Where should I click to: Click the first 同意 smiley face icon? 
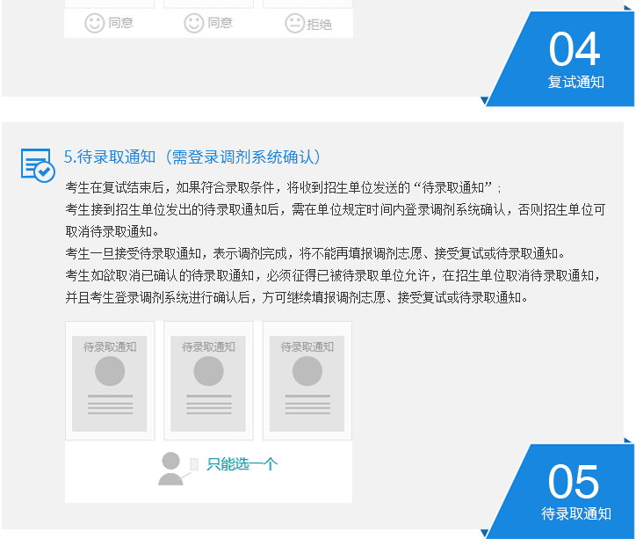95,23
